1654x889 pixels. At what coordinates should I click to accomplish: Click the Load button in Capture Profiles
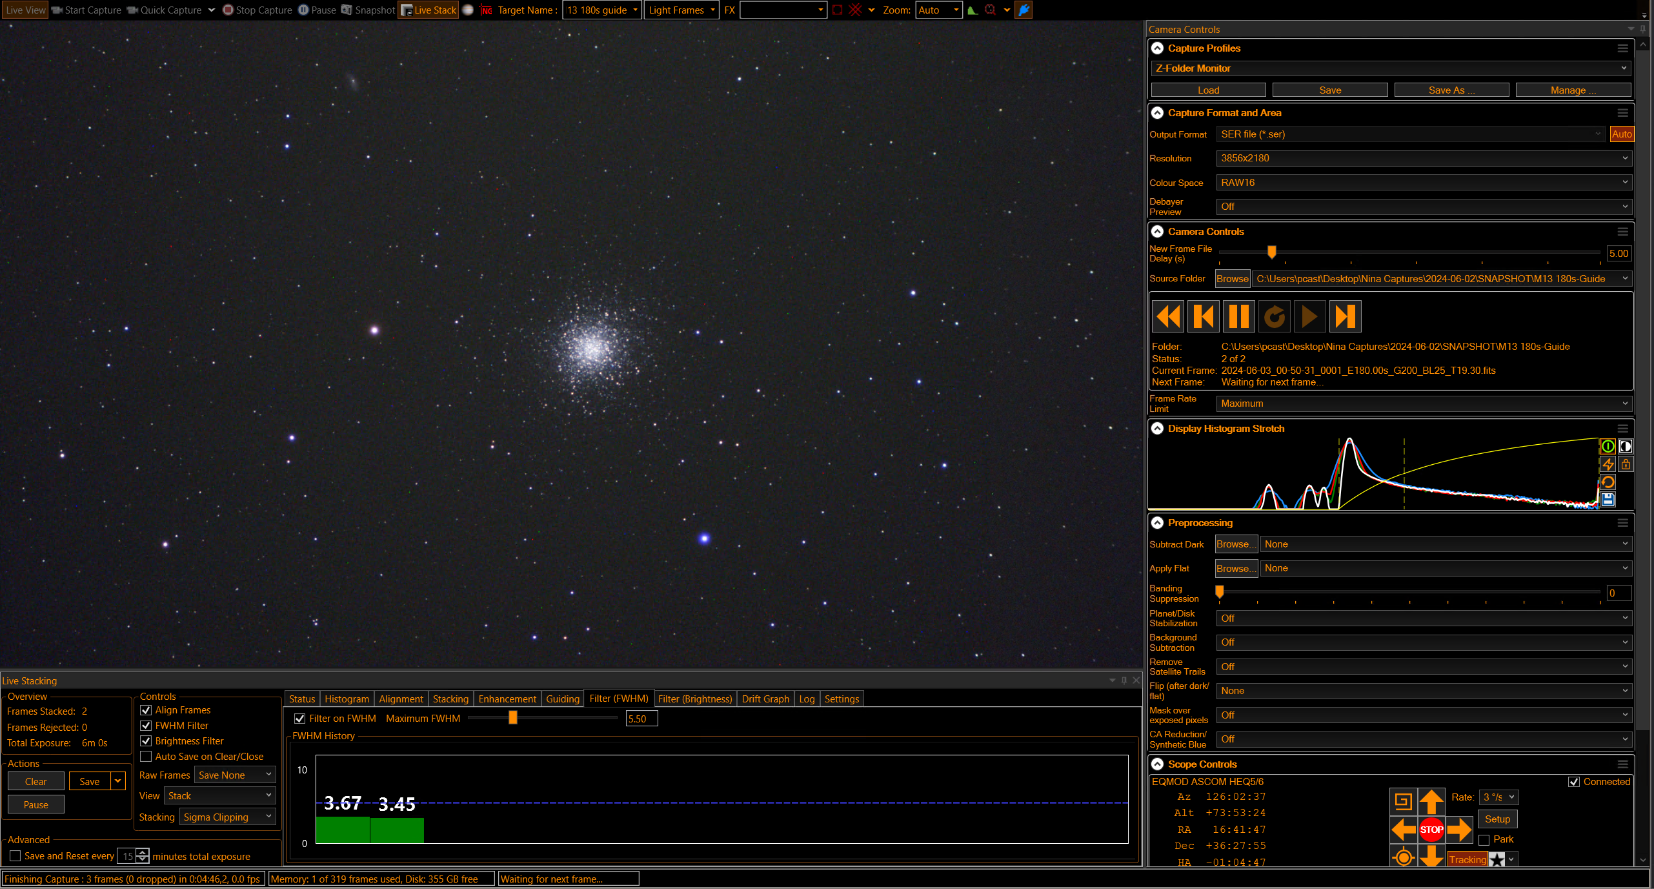pos(1209,90)
